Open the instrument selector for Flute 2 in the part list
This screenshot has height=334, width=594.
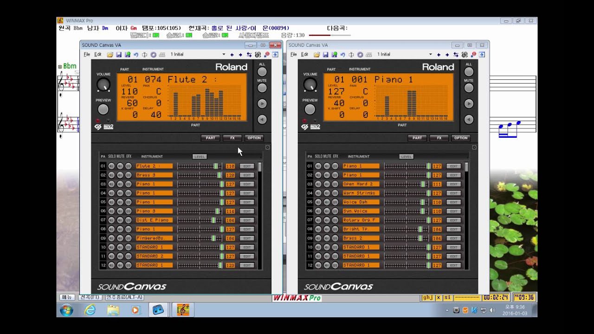(154, 166)
